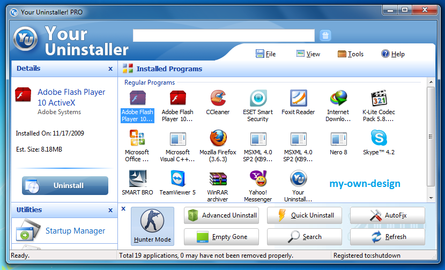Select the CCleaner program icon

tap(218, 98)
